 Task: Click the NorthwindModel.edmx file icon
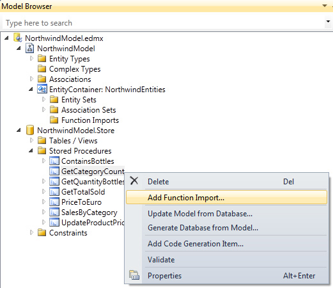pos(18,38)
